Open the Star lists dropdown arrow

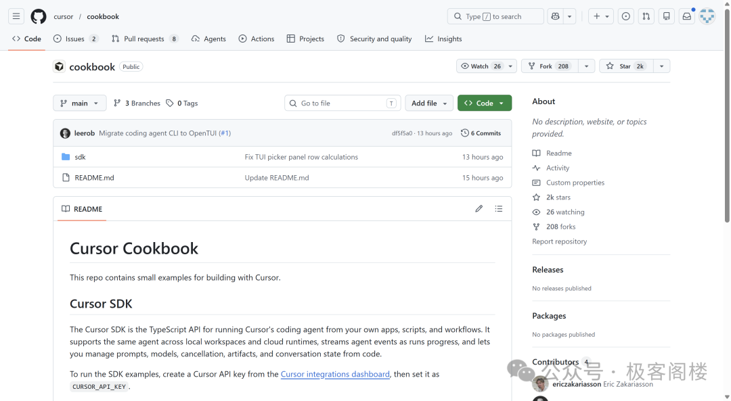661,66
